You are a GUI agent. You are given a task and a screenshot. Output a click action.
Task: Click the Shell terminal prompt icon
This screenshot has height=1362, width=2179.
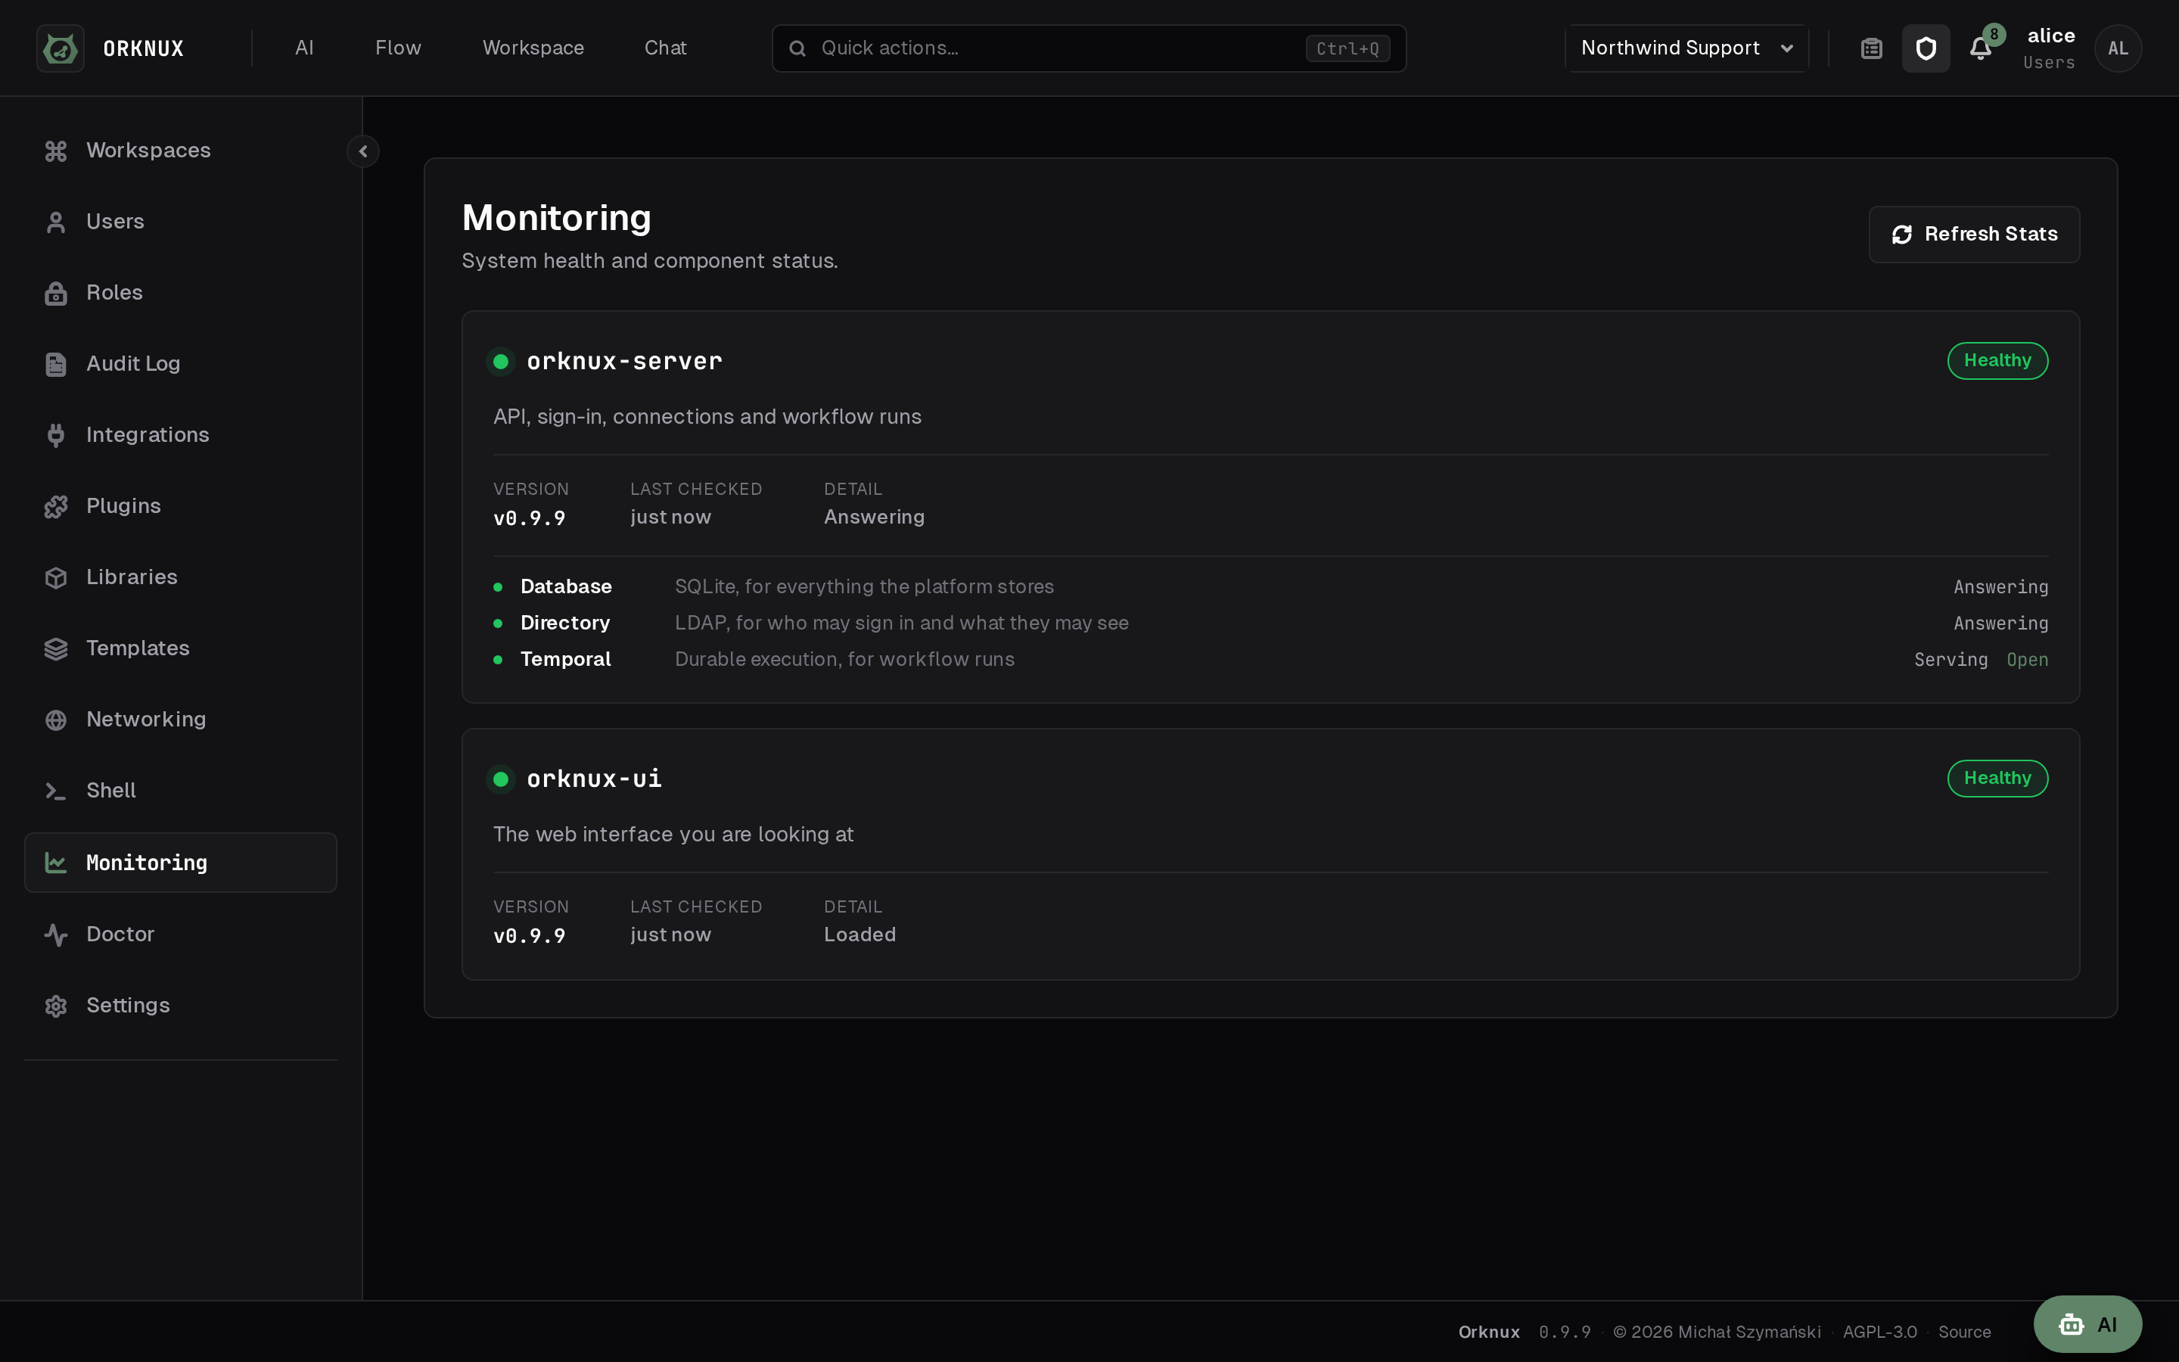click(x=56, y=791)
